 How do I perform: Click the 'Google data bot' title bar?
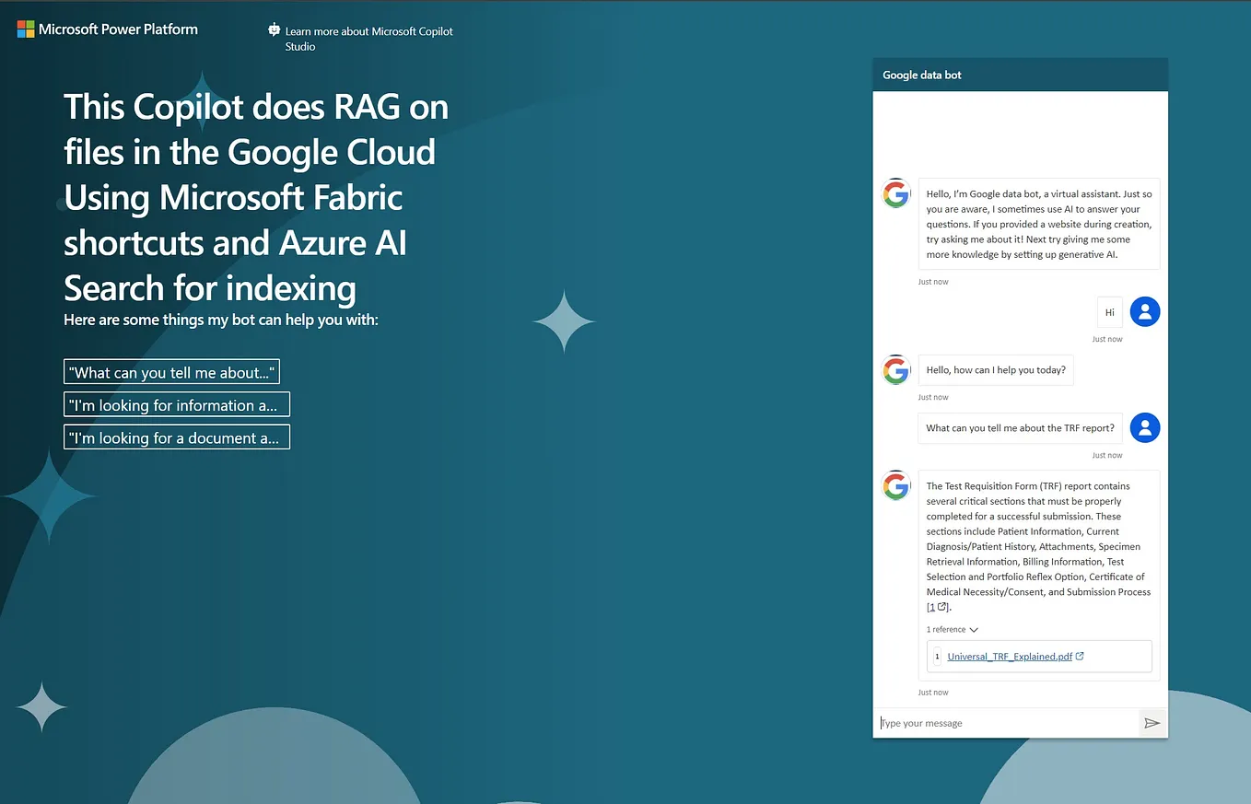tap(921, 75)
